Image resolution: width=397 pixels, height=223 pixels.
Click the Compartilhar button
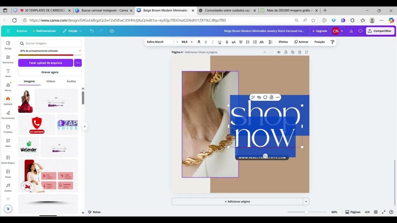click(380, 31)
